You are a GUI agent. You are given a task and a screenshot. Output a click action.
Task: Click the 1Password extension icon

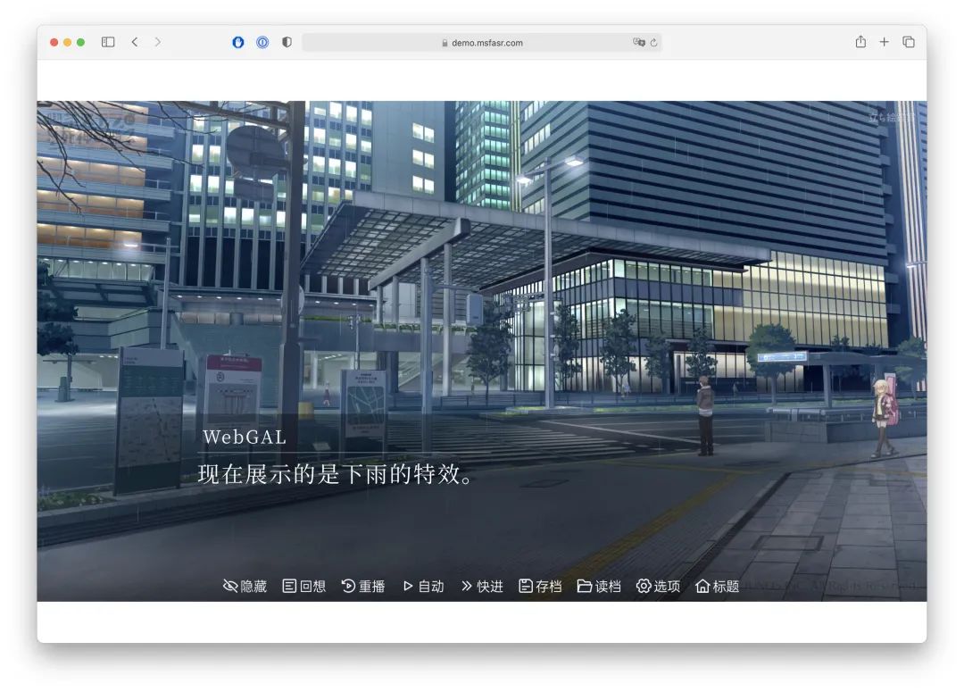pyautogui.click(x=262, y=43)
